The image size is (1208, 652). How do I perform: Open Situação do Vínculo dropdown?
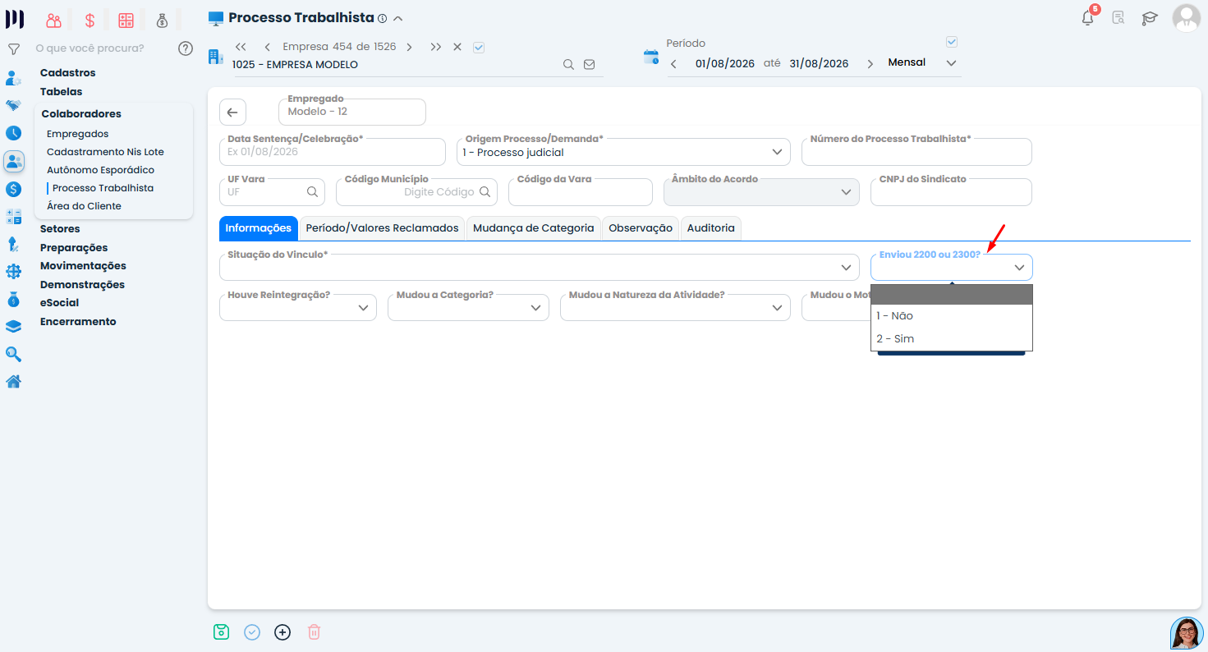[x=540, y=267]
